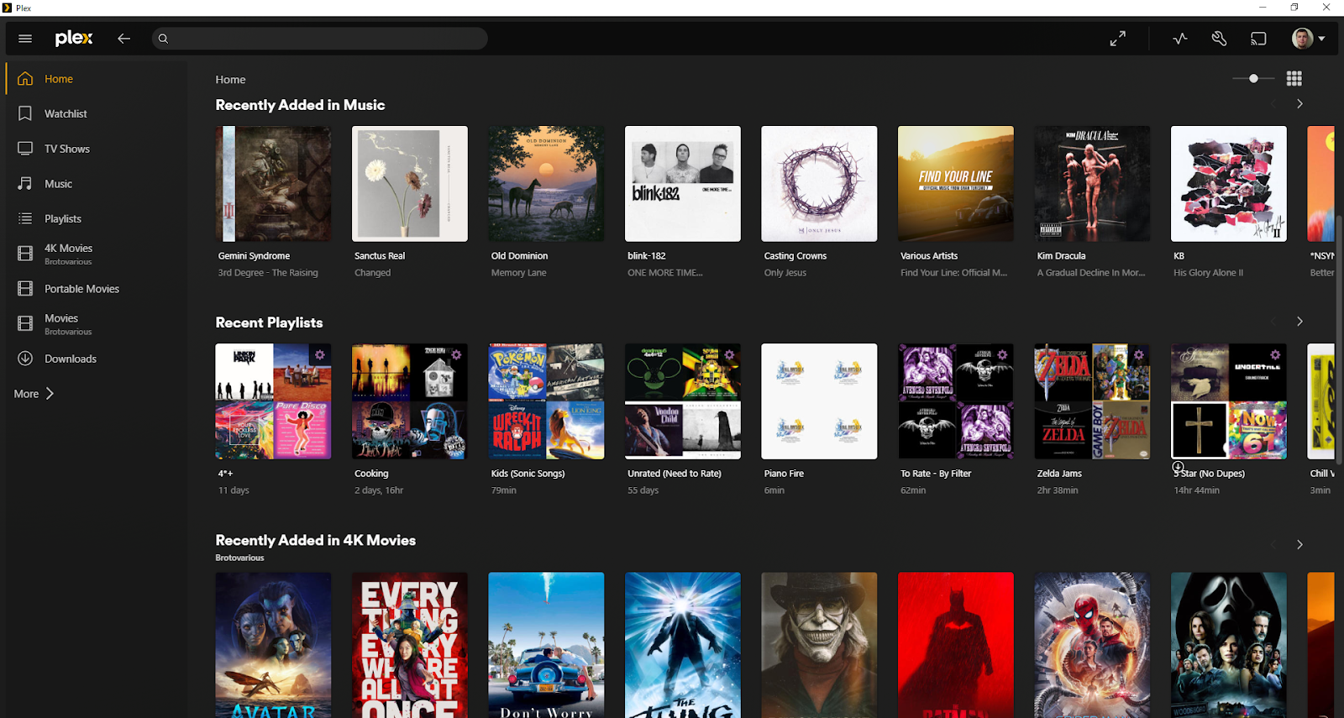Open The Batman red poster
This screenshot has width=1344, height=718.
click(956, 645)
